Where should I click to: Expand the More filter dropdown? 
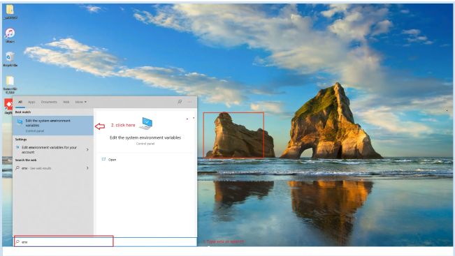[x=80, y=102]
